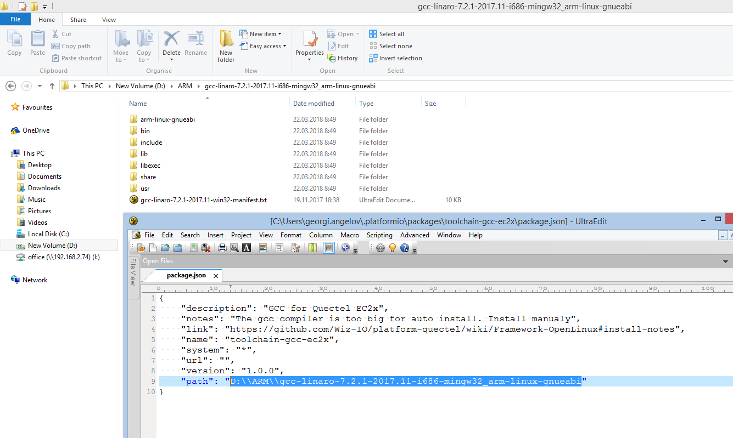Open UltraEdit Column menu
The width and height of the screenshot is (733, 438).
(321, 235)
